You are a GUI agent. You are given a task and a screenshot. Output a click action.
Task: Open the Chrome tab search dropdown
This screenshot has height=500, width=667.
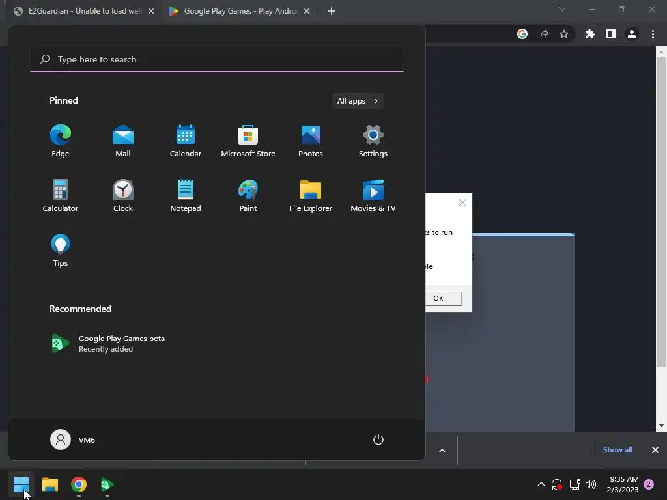[562, 9]
